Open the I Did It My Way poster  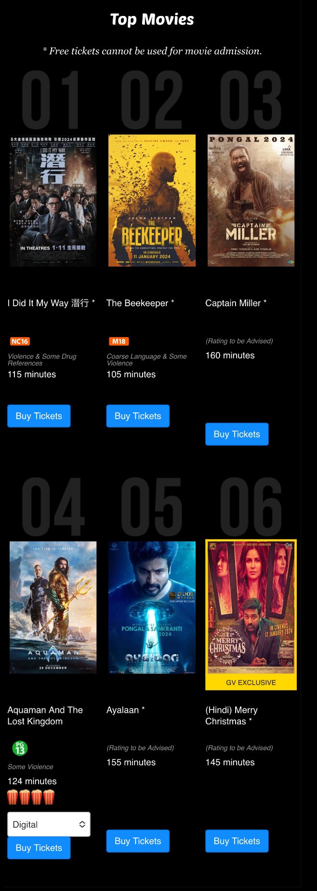[x=53, y=200]
